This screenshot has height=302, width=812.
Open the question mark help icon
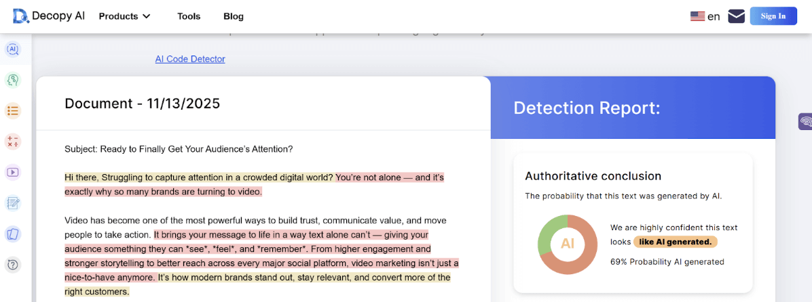coord(13,265)
